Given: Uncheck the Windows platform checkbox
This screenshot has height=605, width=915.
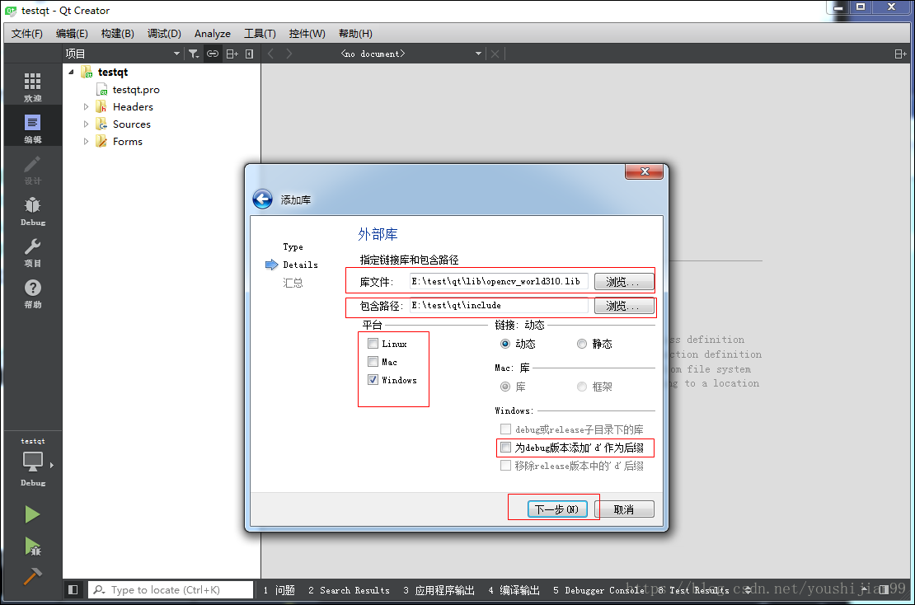Looking at the screenshot, I should [373, 379].
